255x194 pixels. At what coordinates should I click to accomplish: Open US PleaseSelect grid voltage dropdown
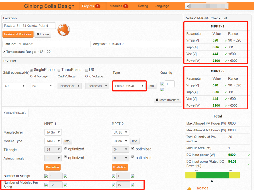click(97, 86)
